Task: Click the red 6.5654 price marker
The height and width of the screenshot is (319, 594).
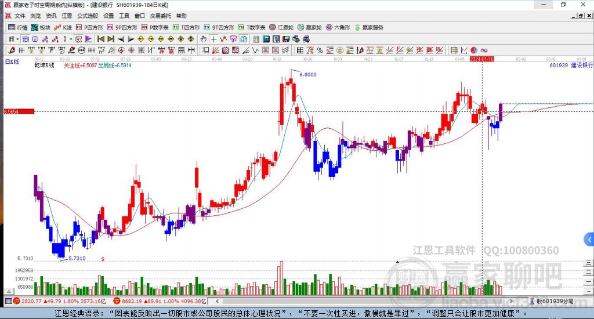Action: (x=19, y=111)
